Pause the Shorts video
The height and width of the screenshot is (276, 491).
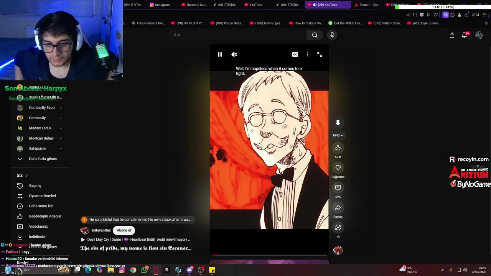tap(220, 54)
